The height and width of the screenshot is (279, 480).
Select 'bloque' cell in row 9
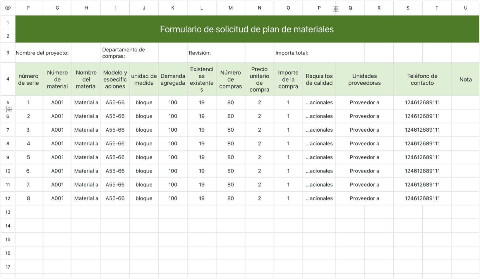click(x=144, y=157)
